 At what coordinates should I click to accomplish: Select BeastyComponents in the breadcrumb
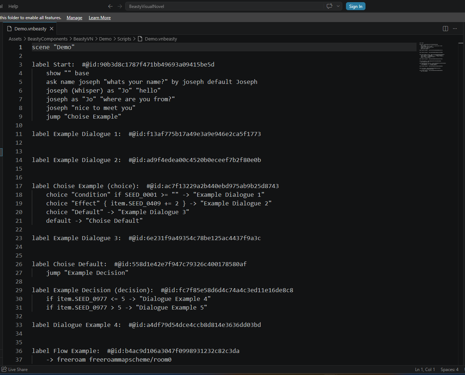[x=47, y=39]
